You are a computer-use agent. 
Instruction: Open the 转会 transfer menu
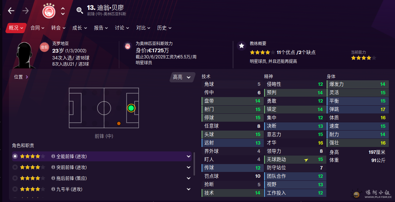click(x=58, y=28)
